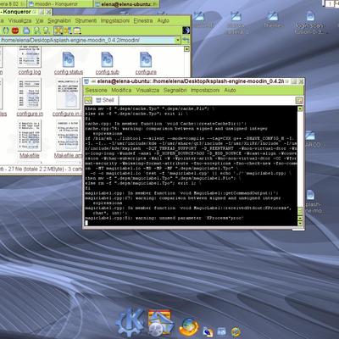
Task: Click close-tab icon at right of Konsole tab bar
Action: point(299,100)
